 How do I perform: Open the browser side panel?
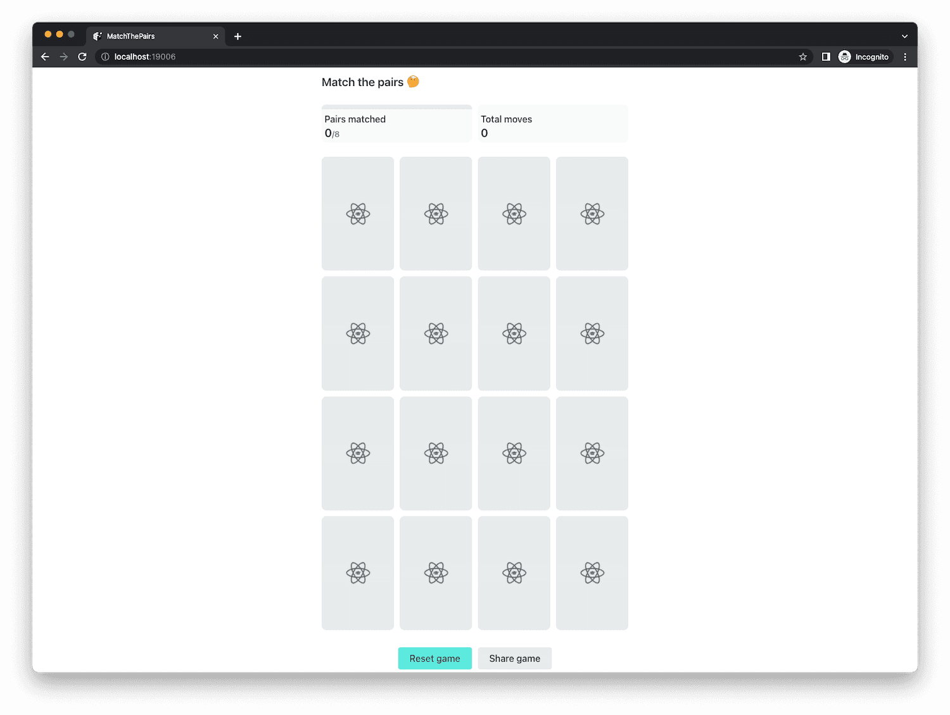(x=826, y=57)
